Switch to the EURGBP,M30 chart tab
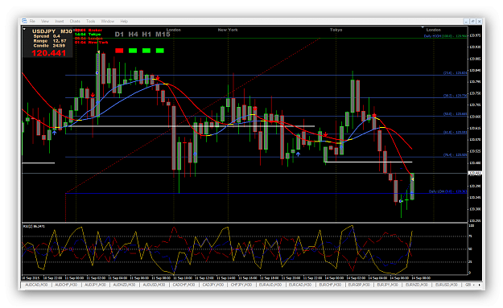The width and height of the screenshot is (503, 308). tap(359, 285)
